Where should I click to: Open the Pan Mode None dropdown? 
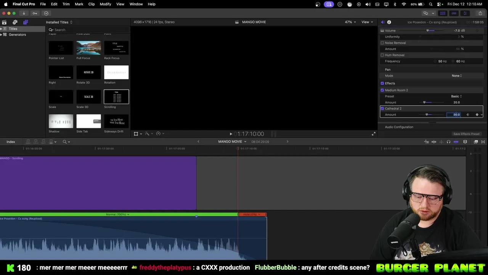pos(457,76)
